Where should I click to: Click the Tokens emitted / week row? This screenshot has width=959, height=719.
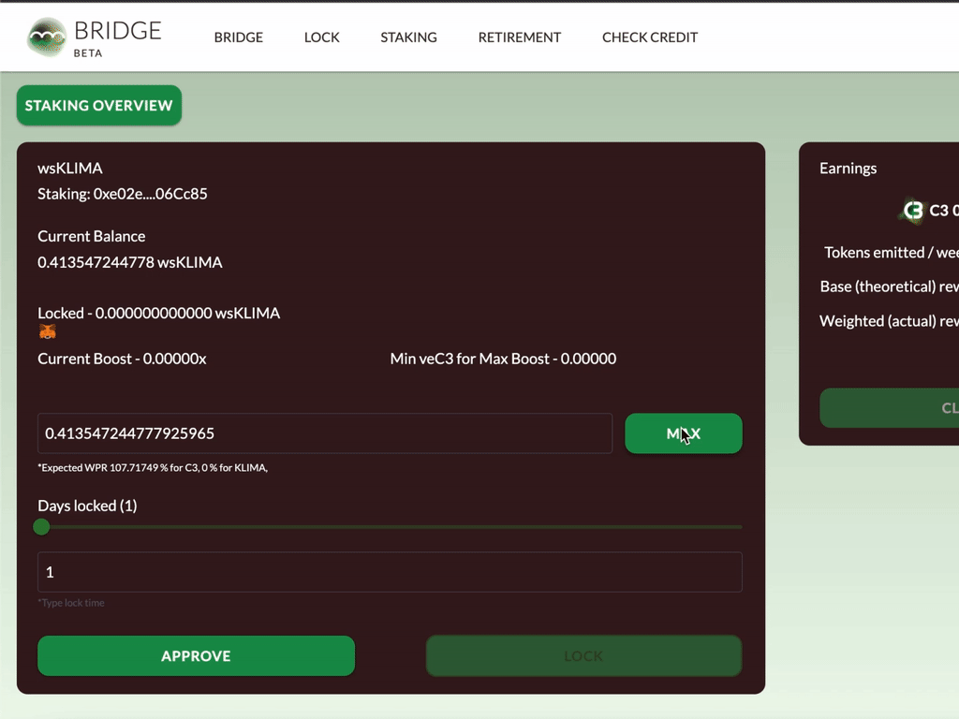(x=892, y=253)
